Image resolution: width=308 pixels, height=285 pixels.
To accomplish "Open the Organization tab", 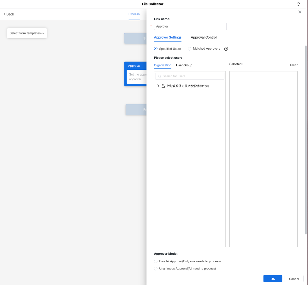I will [163, 65].
